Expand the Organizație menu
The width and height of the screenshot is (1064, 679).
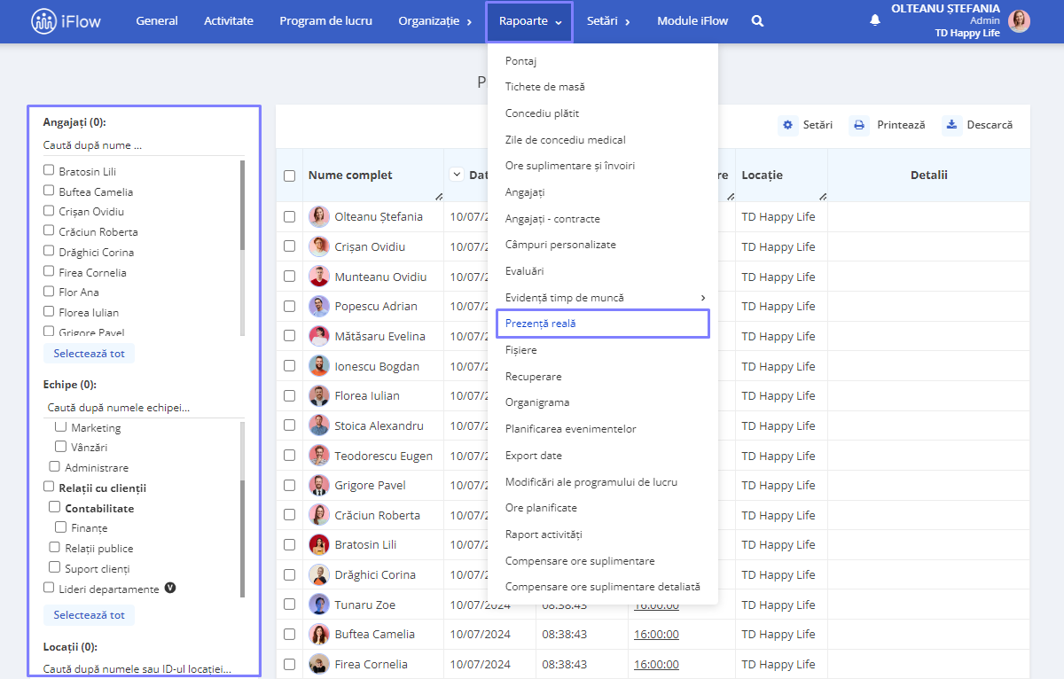[435, 21]
